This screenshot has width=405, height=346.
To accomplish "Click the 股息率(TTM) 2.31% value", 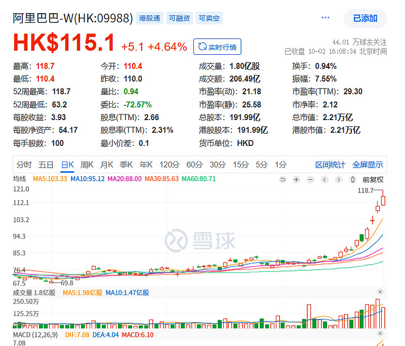I will coord(163,130).
